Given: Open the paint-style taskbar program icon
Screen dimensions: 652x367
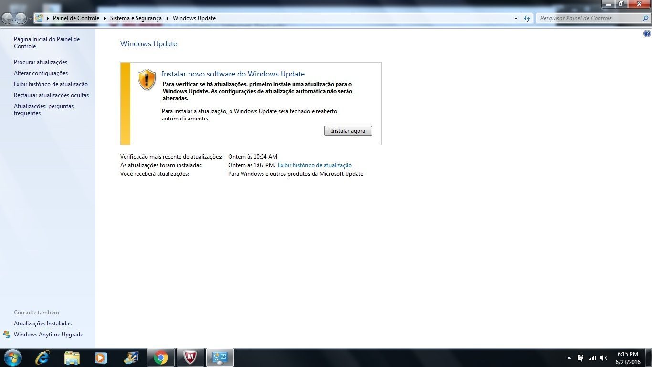Looking at the screenshot, I should (131, 357).
